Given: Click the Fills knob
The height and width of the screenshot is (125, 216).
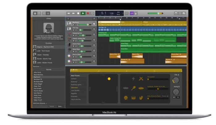Looking at the screenshot, I should [176, 80].
